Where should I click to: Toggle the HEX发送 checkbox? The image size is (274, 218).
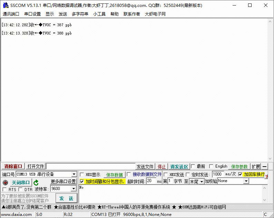pyautogui.click(x=166, y=175)
